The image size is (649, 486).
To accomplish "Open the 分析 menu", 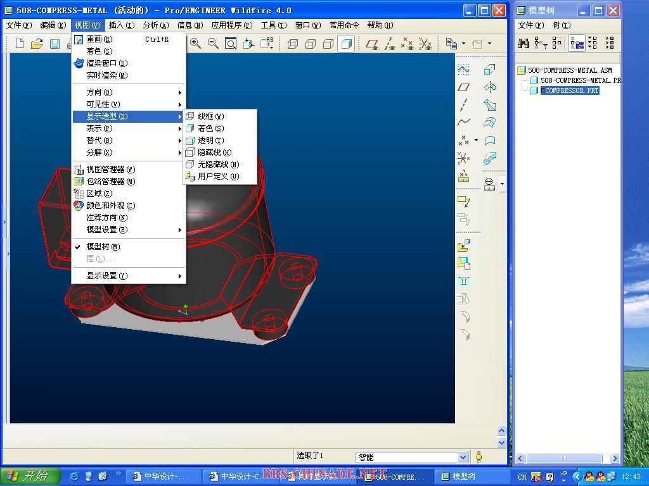I will pyautogui.click(x=156, y=25).
